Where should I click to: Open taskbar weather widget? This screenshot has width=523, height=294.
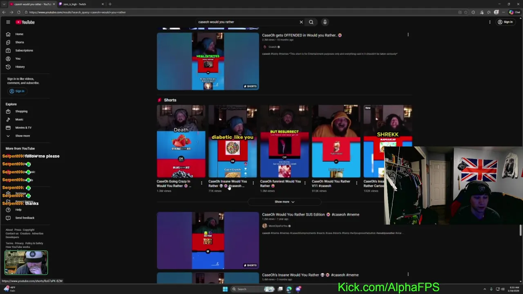click(x=9, y=289)
